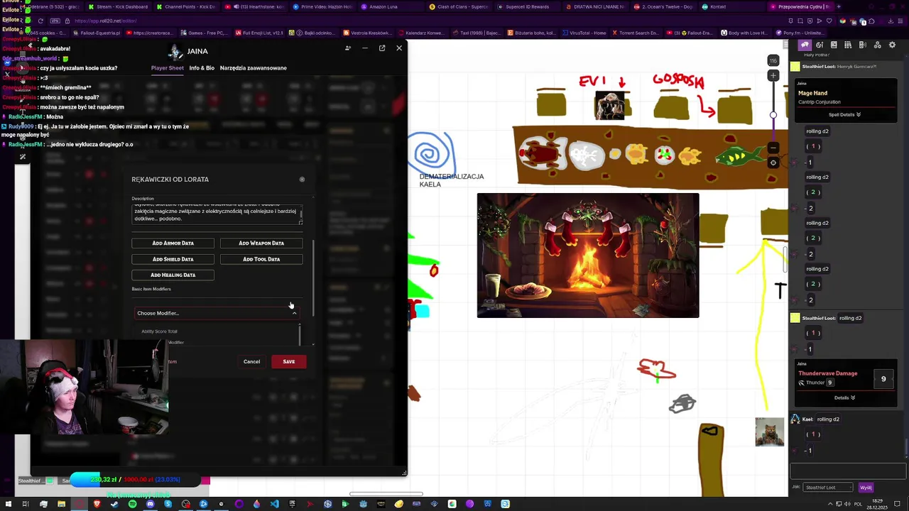Click the Add Armor Data button

(173, 243)
